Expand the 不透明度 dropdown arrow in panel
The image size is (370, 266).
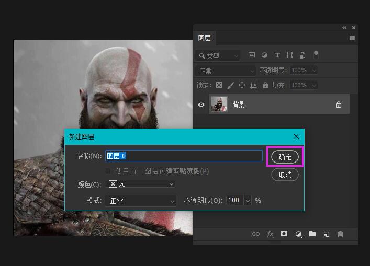click(x=314, y=70)
